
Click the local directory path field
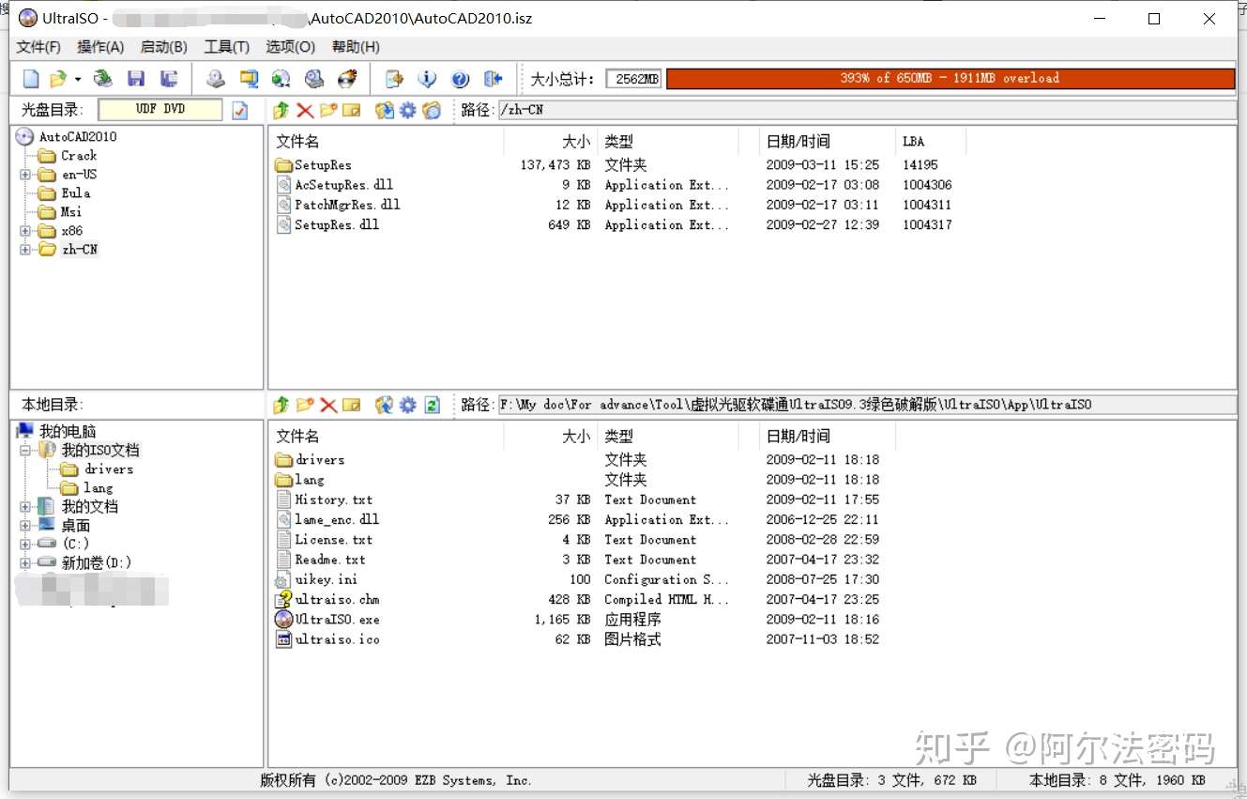tap(866, 405)
